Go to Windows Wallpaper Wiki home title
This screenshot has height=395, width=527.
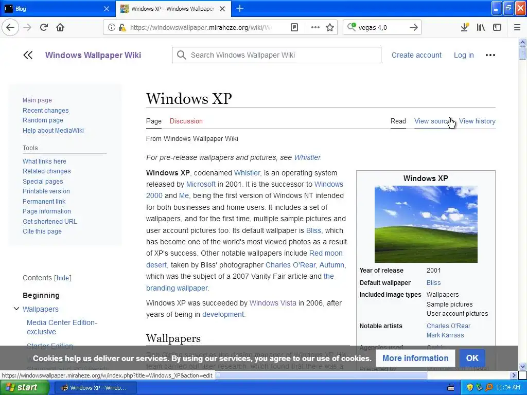tap(93, 55)
